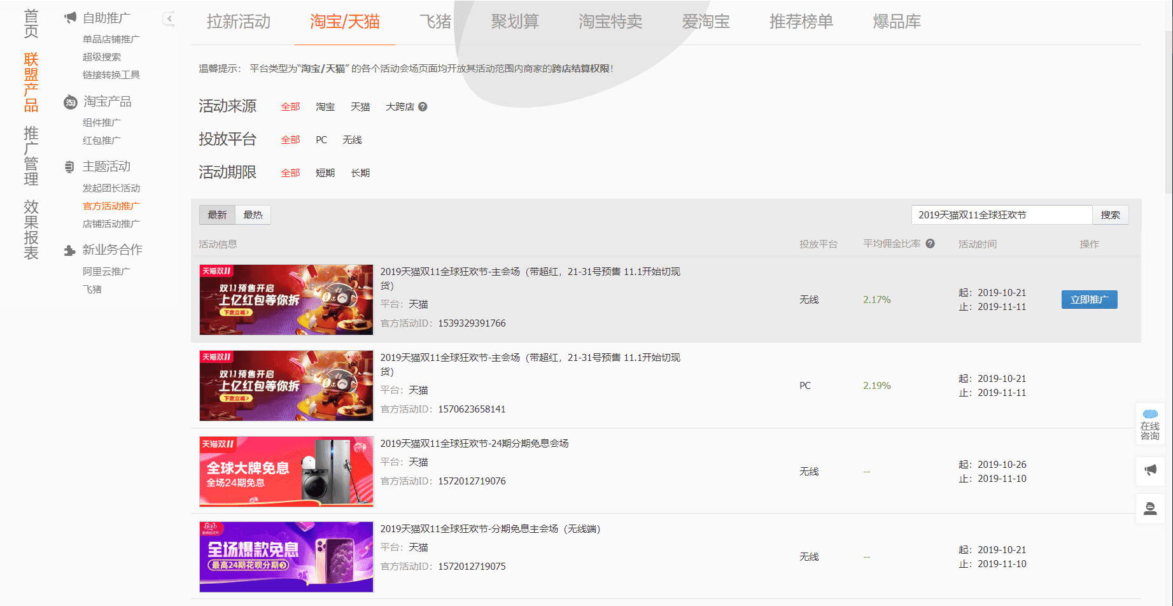Open 官方活动推广 sidebar link
This screenshot has height=606, width=1173.
pyautogui.click(x=111, y=206)
